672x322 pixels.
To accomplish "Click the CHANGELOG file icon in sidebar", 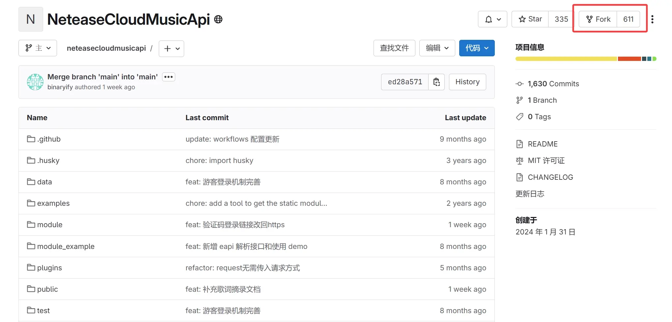I will (x=520, y=177).
